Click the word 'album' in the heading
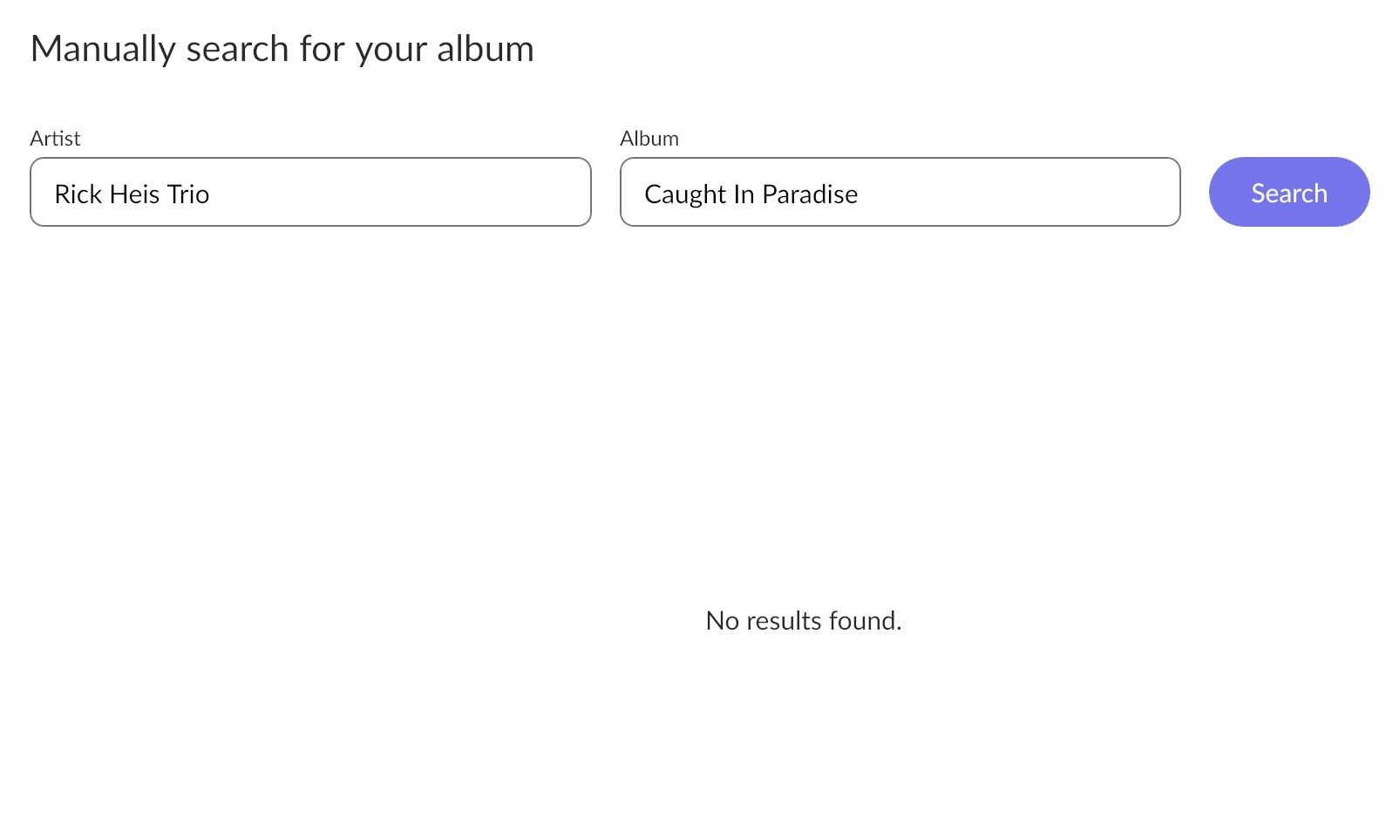 click(486, 50)
